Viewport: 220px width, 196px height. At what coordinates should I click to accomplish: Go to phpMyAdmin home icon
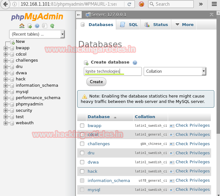tap(22, 26)
